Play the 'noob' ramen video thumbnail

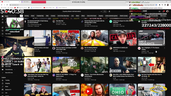click(37, 90)
